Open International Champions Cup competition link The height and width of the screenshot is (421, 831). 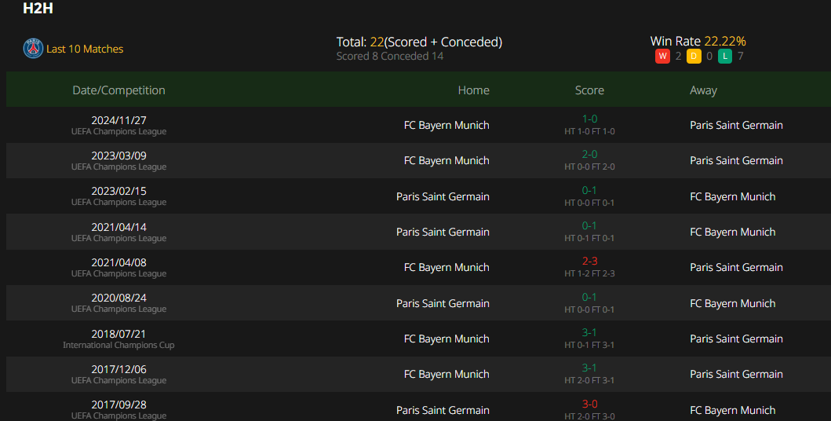(118, 346)
